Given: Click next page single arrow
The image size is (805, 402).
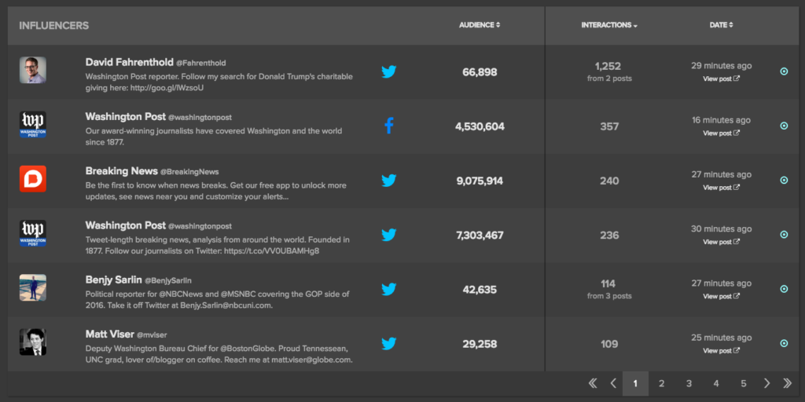Looking at the screenshot, I should pos(766,383).
